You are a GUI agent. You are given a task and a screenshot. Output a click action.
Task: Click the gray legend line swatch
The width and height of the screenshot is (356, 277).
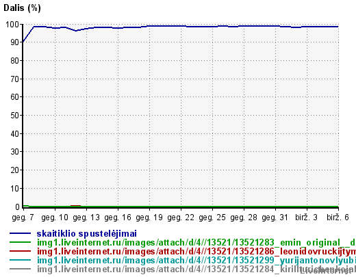[20, 269]
